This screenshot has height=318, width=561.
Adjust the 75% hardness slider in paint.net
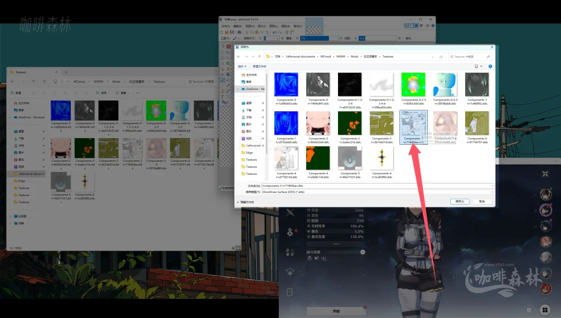(319, 38)
